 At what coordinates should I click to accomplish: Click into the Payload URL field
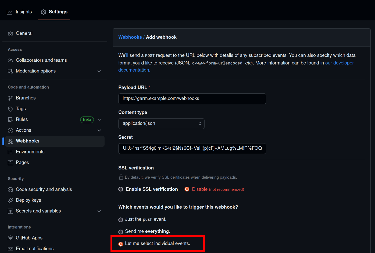click(192, 99)
